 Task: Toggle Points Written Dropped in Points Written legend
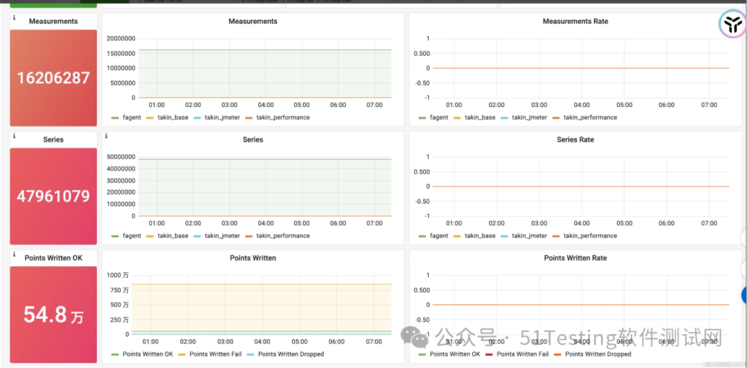coord(290,354)
